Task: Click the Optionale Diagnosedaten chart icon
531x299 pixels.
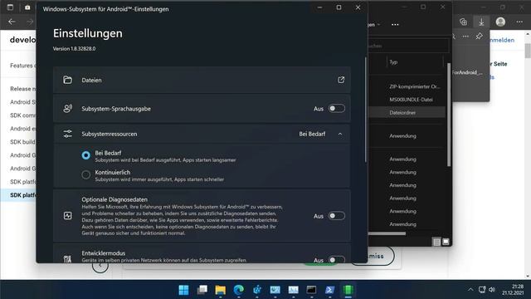Action: click(x=67, y=216)
